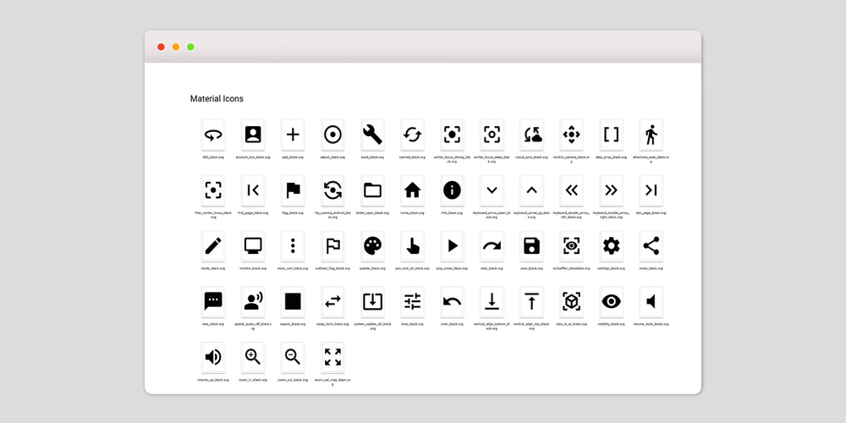This screenshot has height=423, width=846.
Task: Pick the solid square icon
Action: point(293,302)
